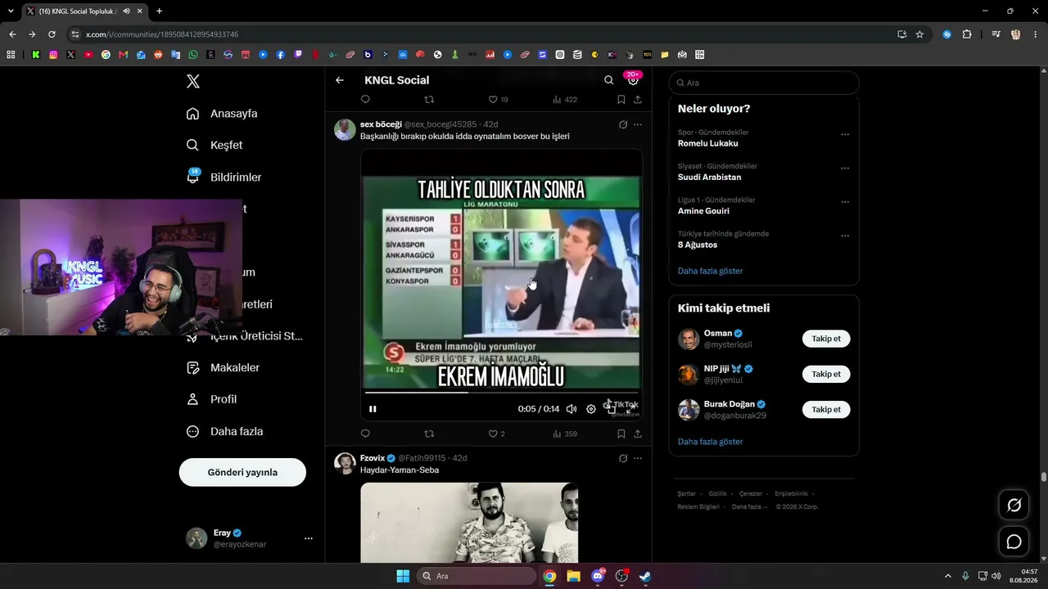This screenshot has width=1048, height=589.
Task: Click the Ara search field on X
Action: 764,83
